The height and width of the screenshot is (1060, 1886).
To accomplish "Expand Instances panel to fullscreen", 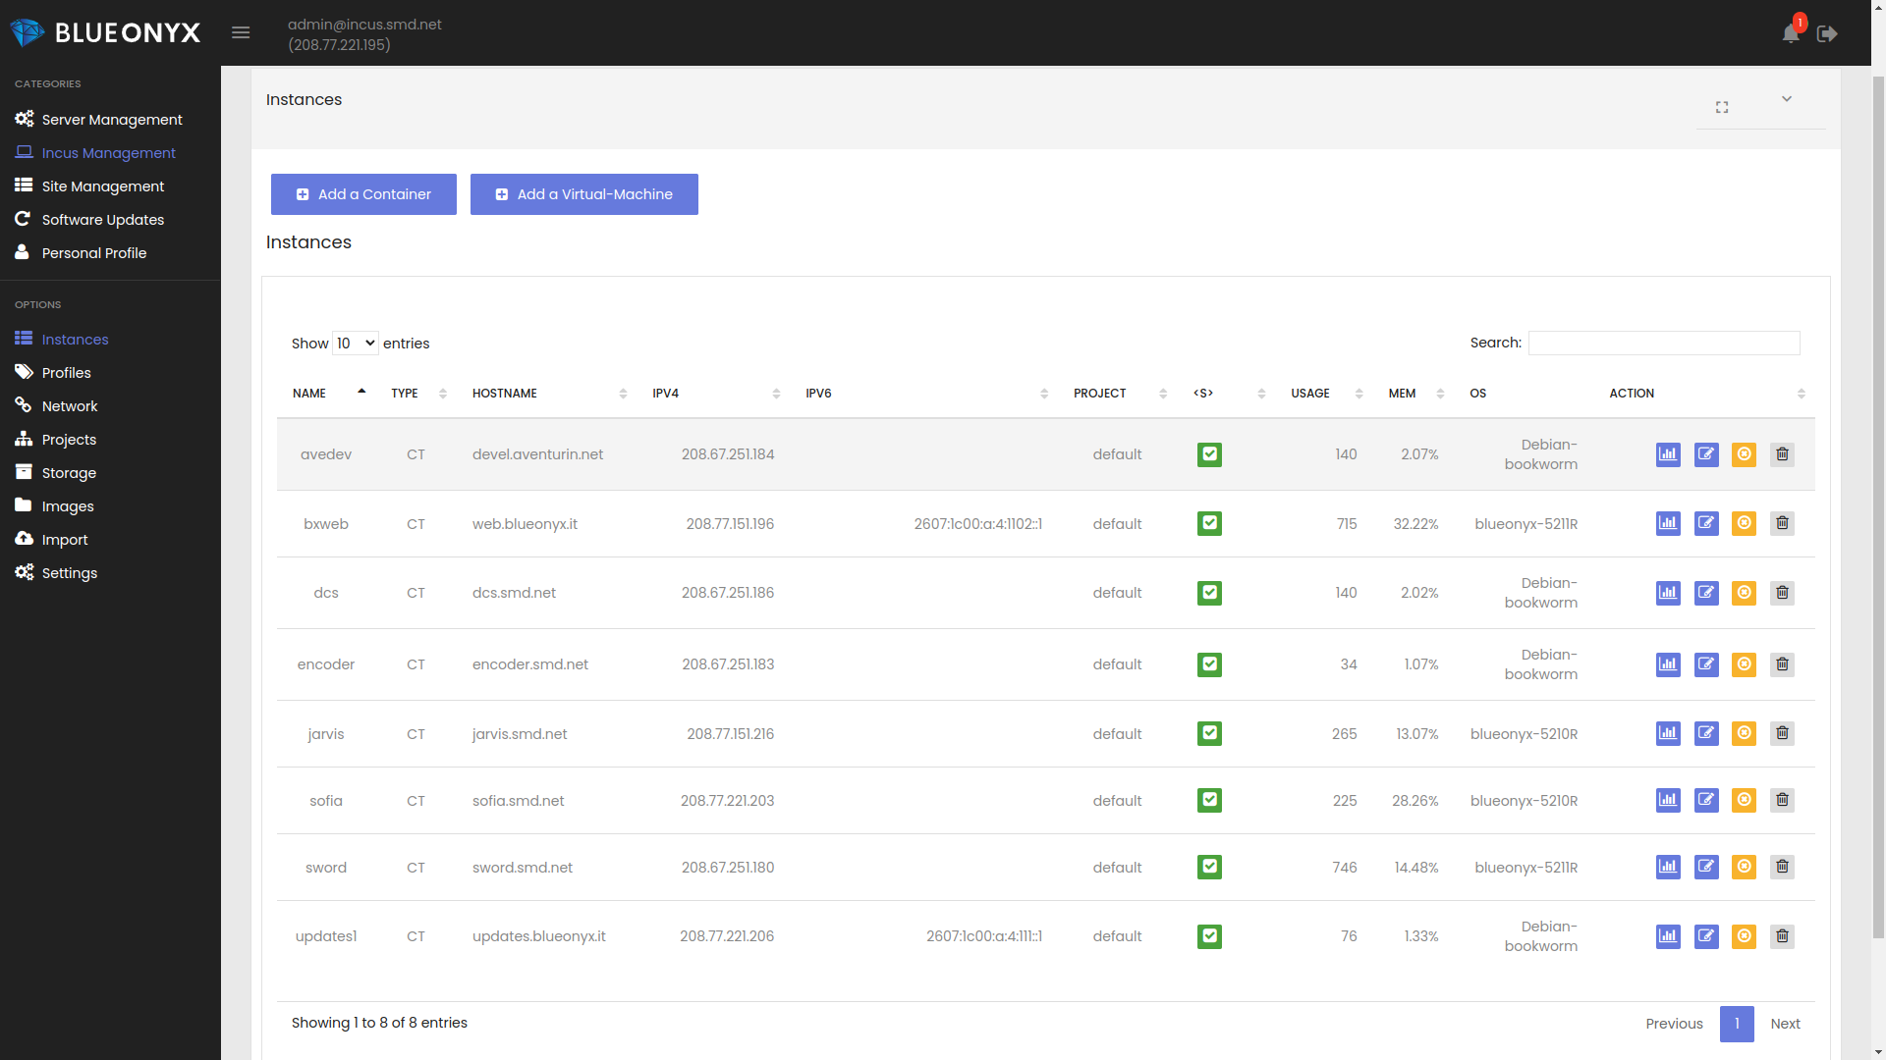I will pos(1722,107).
